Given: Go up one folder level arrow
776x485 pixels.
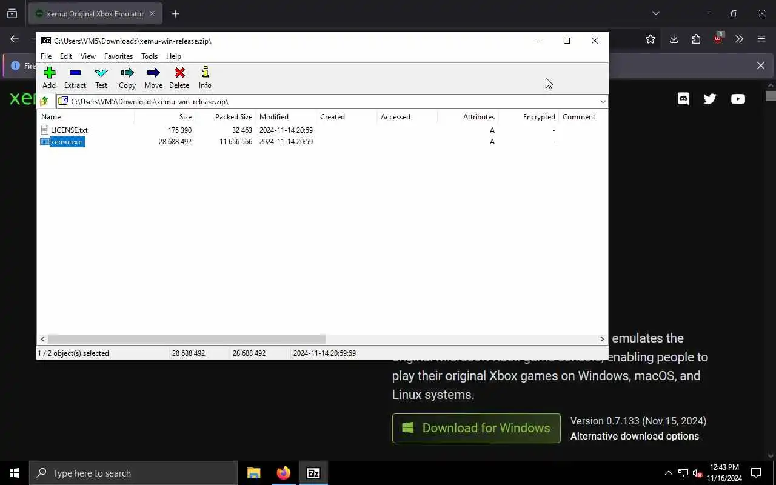Looking at the screenshot, I should click(44, 101).
